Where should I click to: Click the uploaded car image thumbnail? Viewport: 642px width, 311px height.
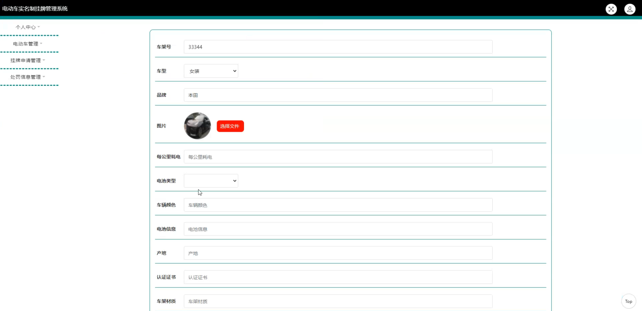(197, 126)
